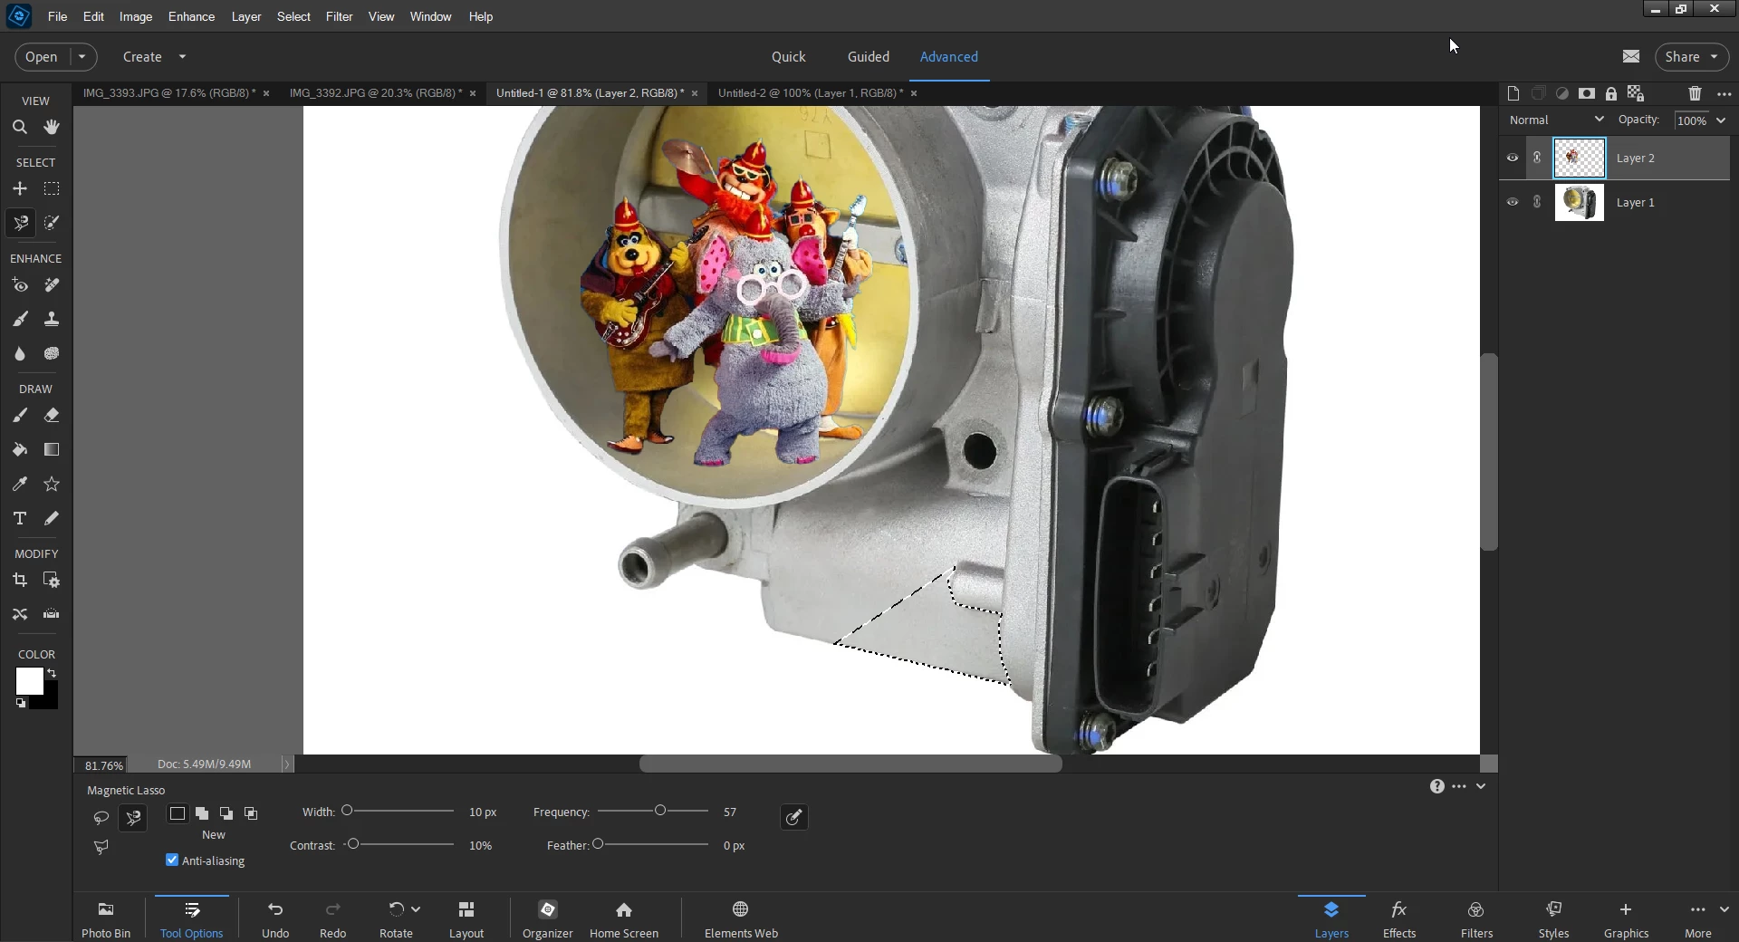This screenshot has width=1739, height=942.
Task: Add a layer mask
Action: pyautogui.click(x=1586, y=93)
